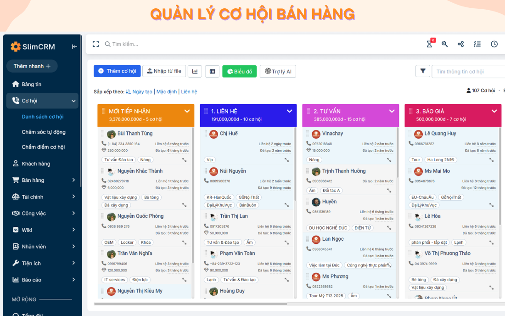Click the share icon in the top toolbar

460,44
